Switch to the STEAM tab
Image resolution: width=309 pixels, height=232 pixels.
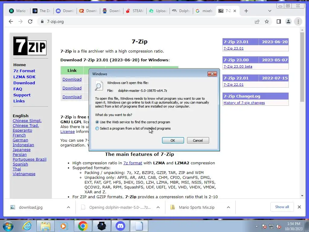pyautogui.click(x=135, y=11)
